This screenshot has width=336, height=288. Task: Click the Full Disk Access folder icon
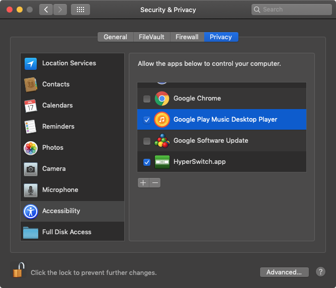coord(30,233)
